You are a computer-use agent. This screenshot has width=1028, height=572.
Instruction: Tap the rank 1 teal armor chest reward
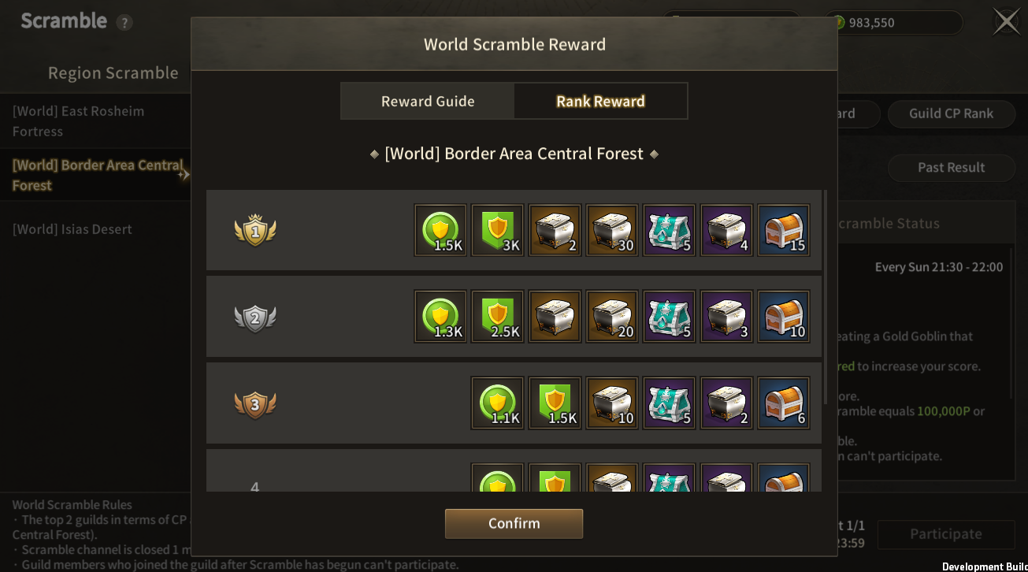click(x=669, y=230)
